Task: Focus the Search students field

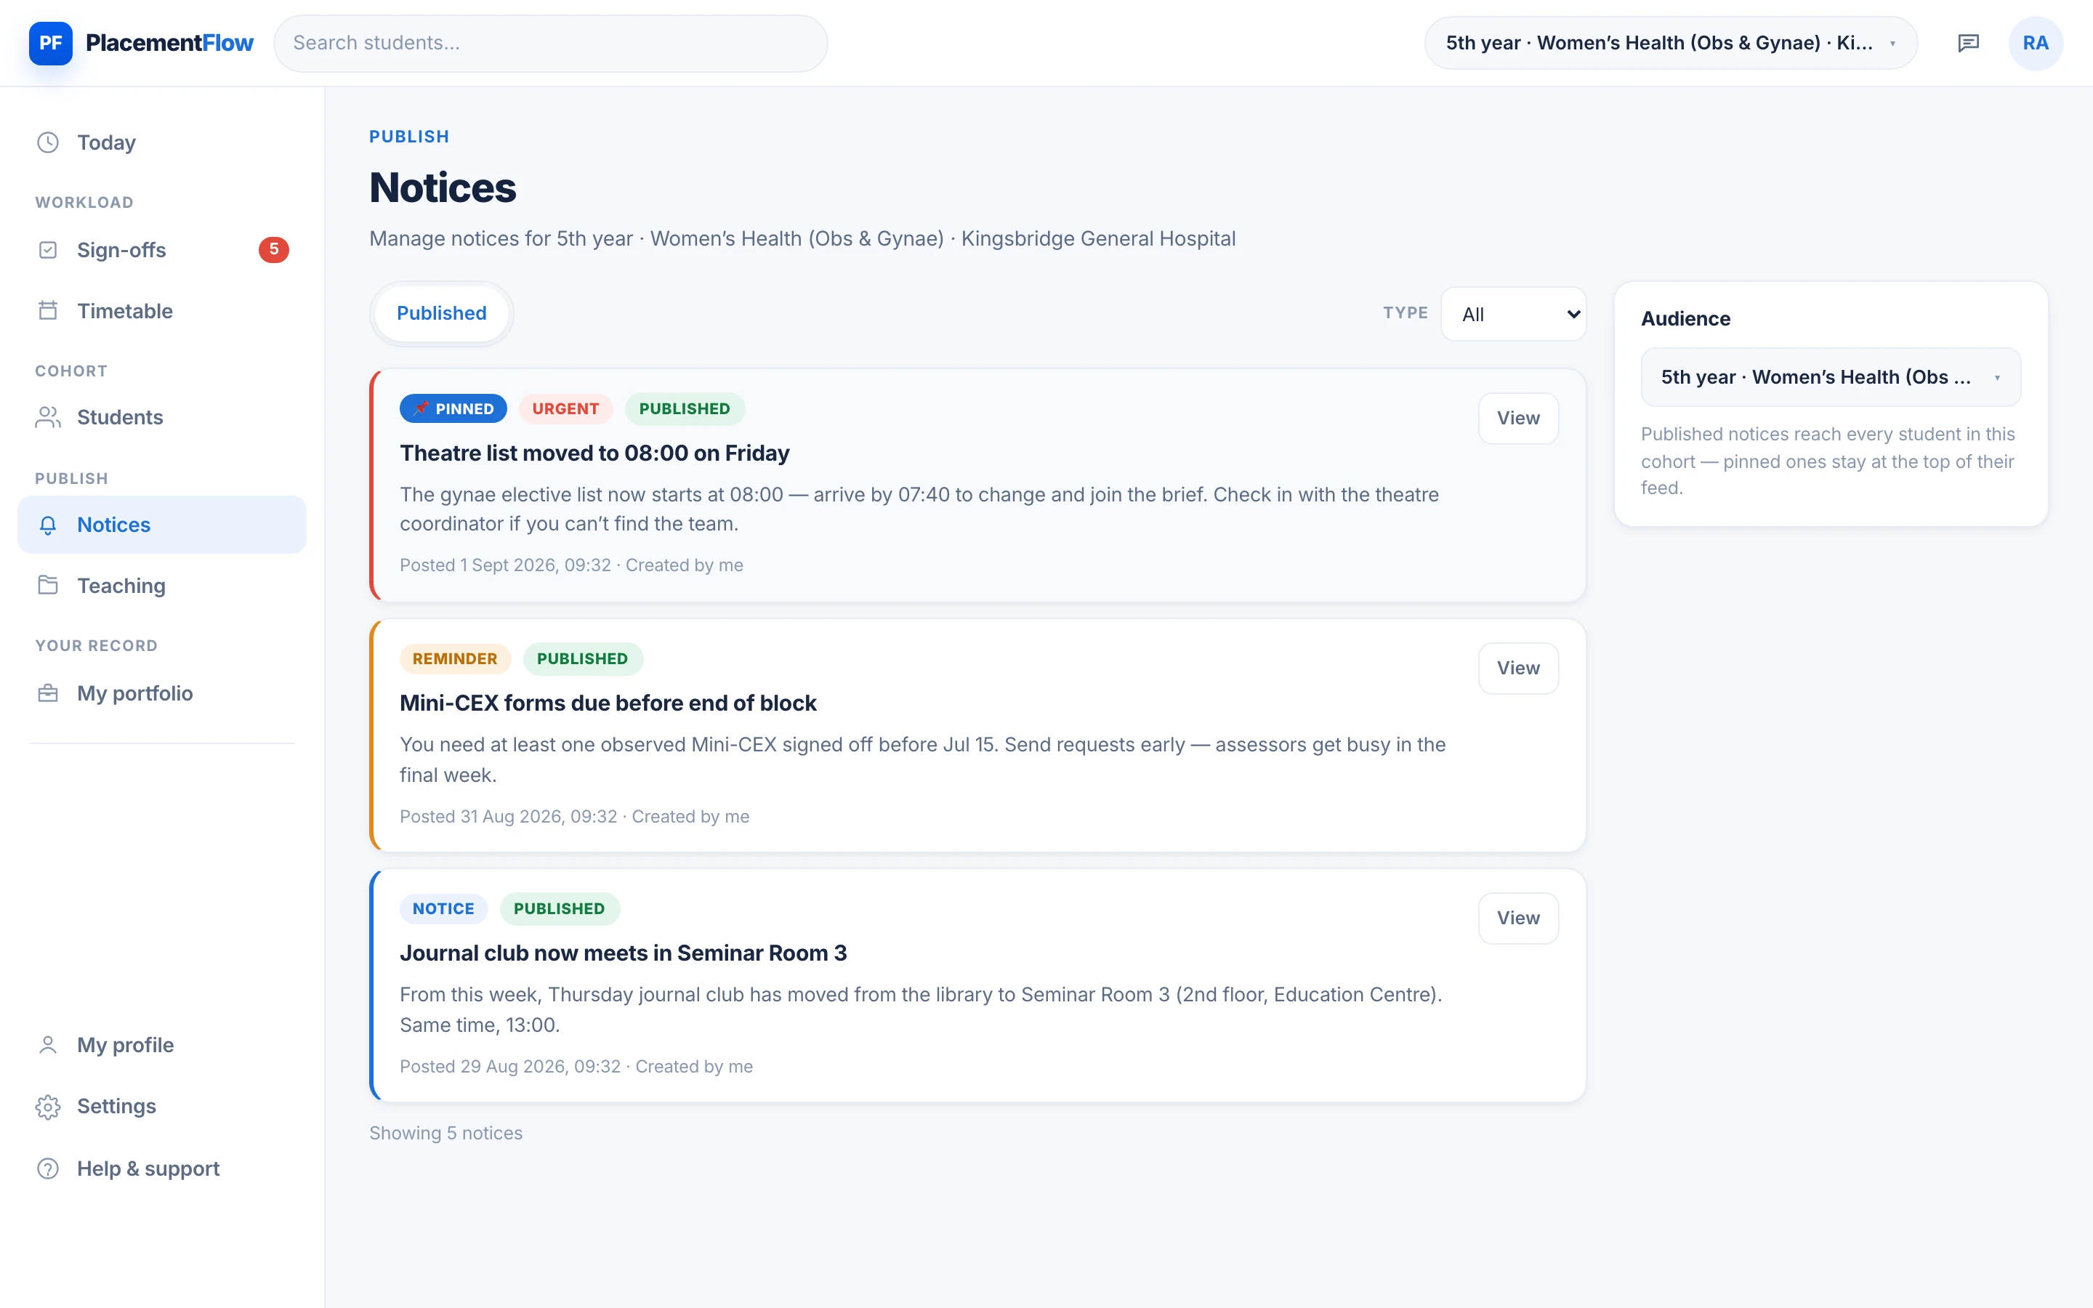Action: pyautogui.click(x=550, y=44)
